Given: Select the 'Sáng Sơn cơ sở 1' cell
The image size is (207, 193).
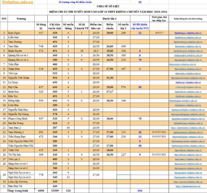Looking at the screenshot, I should [x=21, y=164].
